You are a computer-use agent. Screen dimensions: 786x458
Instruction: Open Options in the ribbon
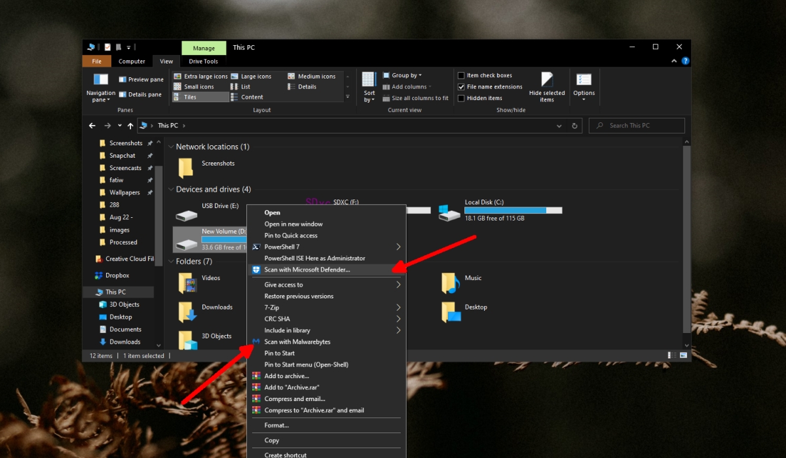pos(584,86)
